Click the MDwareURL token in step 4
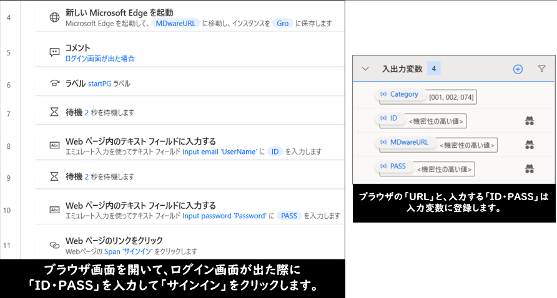 coord(175,24)
